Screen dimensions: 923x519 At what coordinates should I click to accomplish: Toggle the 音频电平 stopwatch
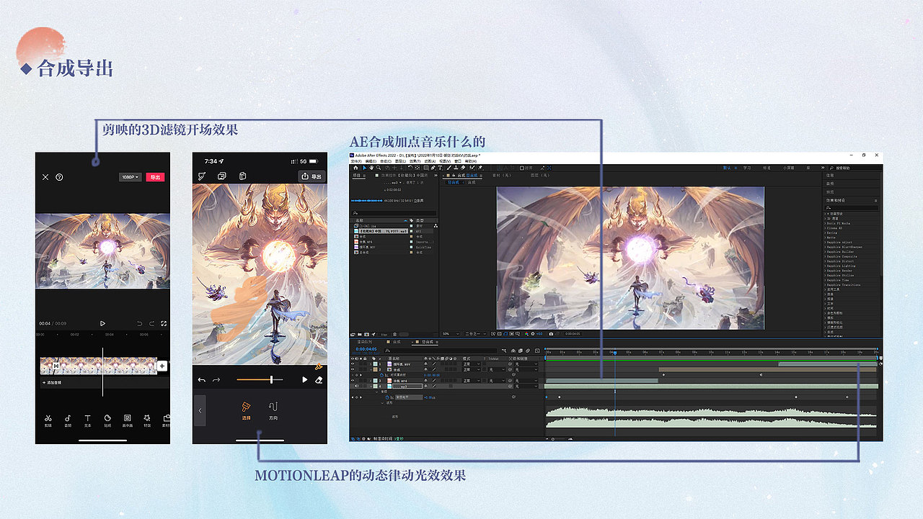click(387, 397)
